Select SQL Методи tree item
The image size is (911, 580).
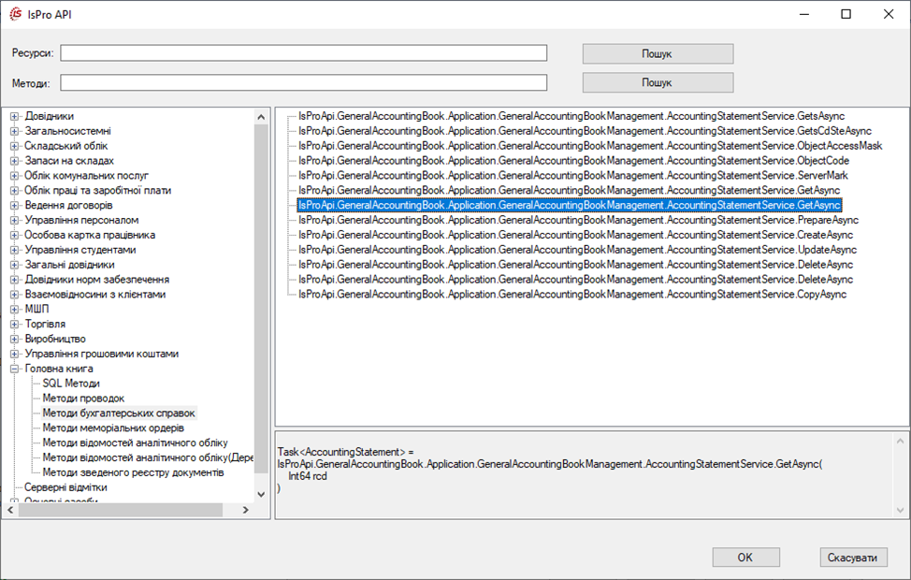coord(71,384)
